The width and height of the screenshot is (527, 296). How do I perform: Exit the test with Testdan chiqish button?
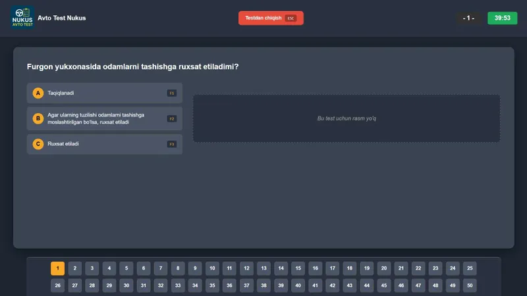click(271, 18)
